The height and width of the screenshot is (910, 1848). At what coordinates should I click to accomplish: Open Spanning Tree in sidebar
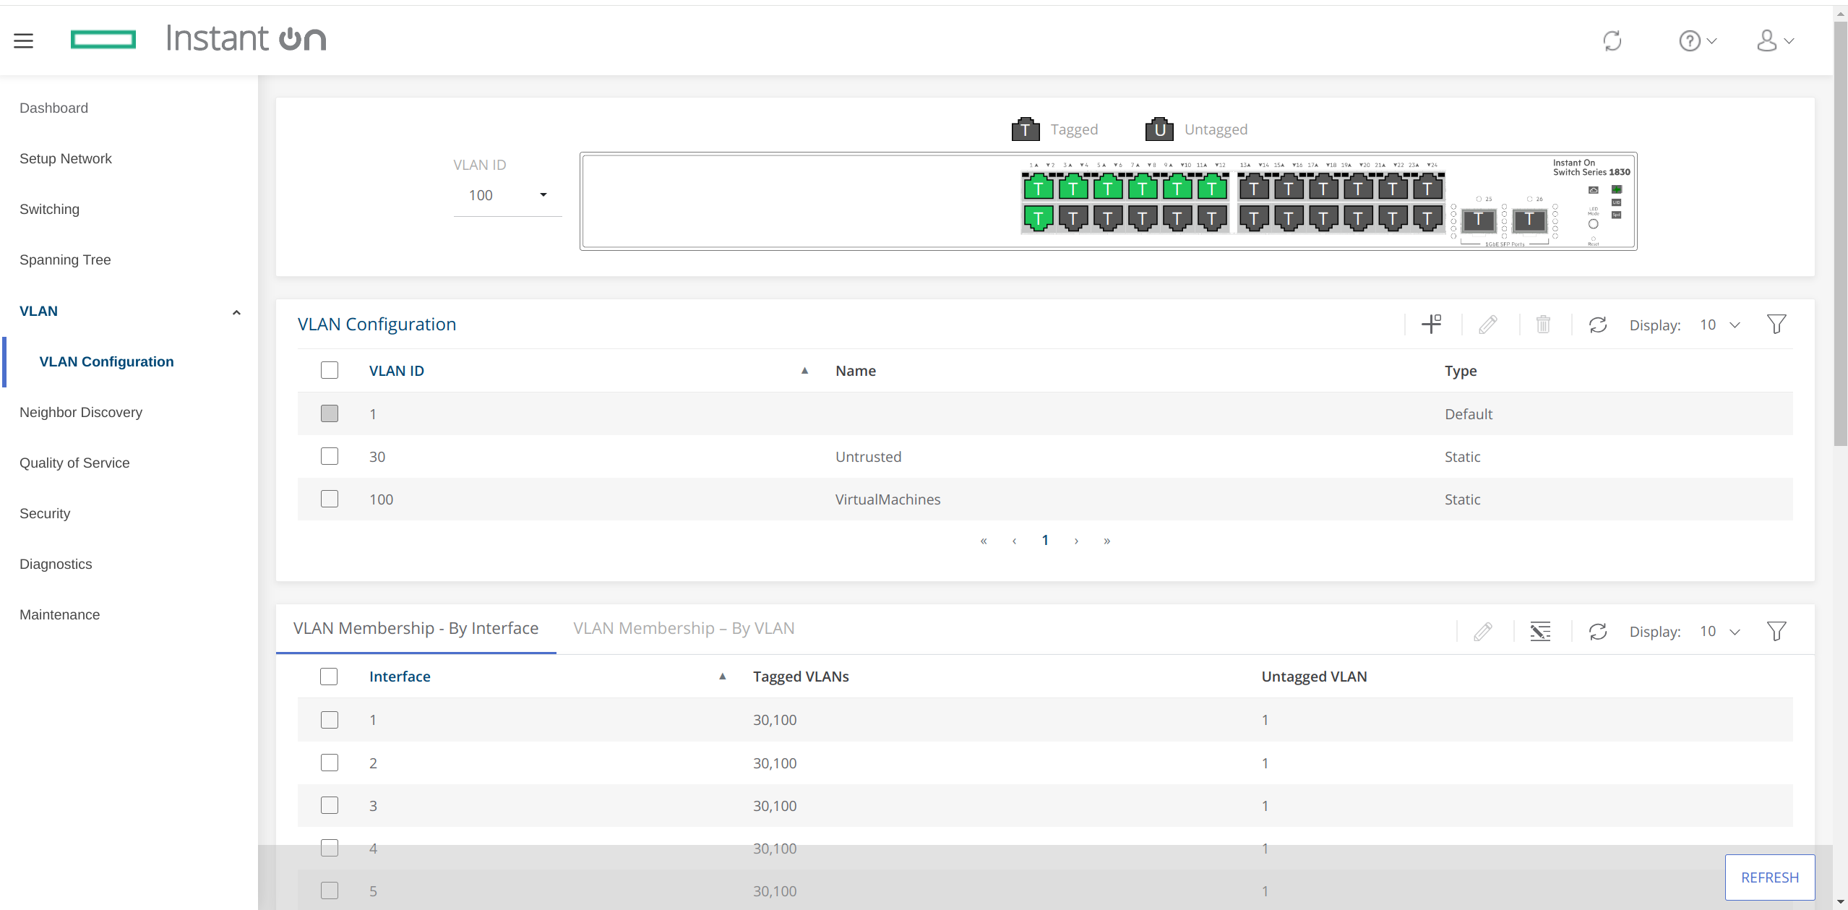pos(65,260)
